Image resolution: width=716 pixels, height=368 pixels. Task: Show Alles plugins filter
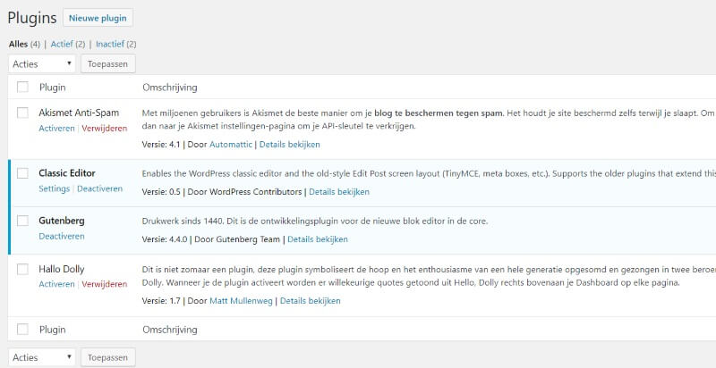18,44
